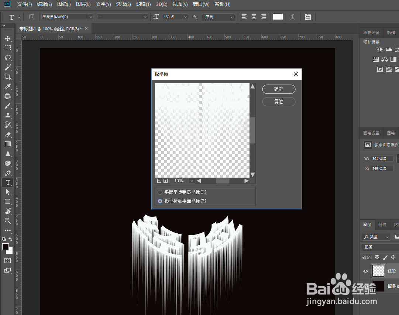This screenshot has width=399, height=315.
Task: Select the Clone Stamp tool
Action: click(8, 115)
